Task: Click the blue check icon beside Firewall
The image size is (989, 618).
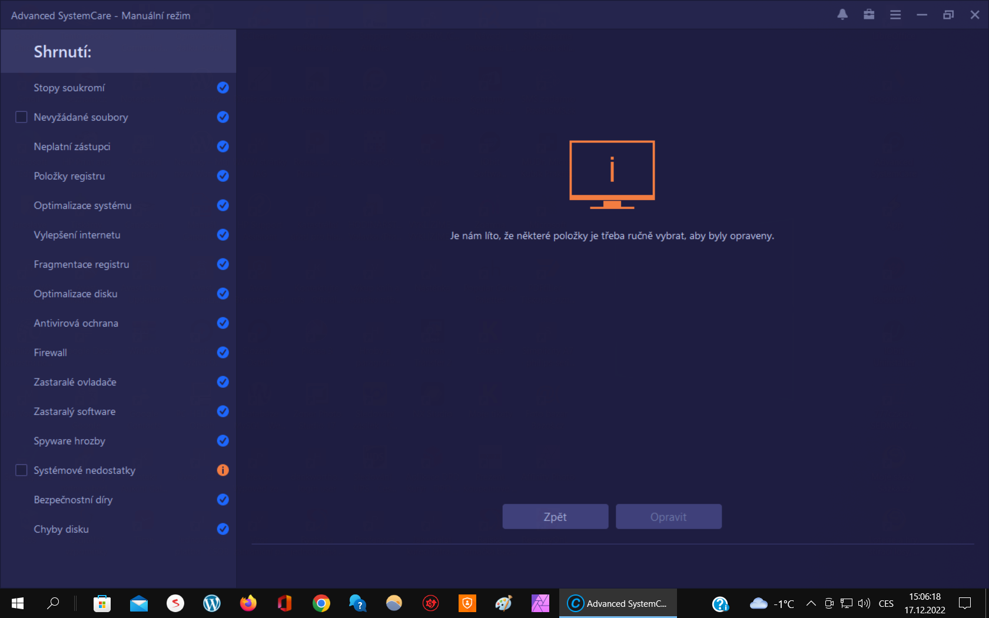Action: [223, 353]
